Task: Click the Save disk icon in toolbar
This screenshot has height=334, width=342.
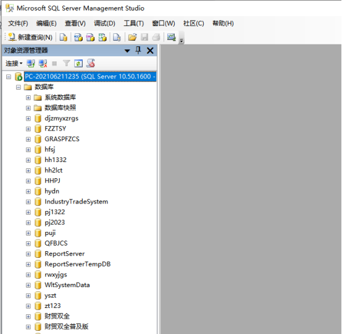Action: (144, 37)
